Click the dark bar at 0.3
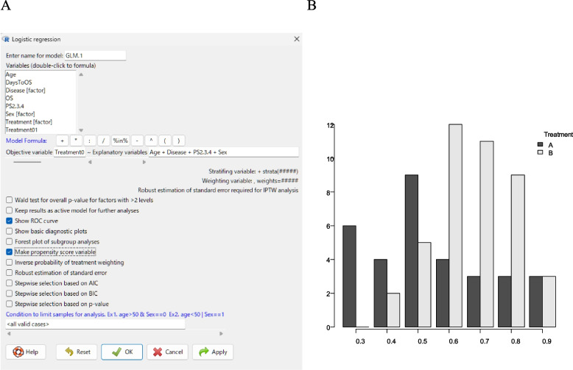573x370 pixels. (349, 277)
